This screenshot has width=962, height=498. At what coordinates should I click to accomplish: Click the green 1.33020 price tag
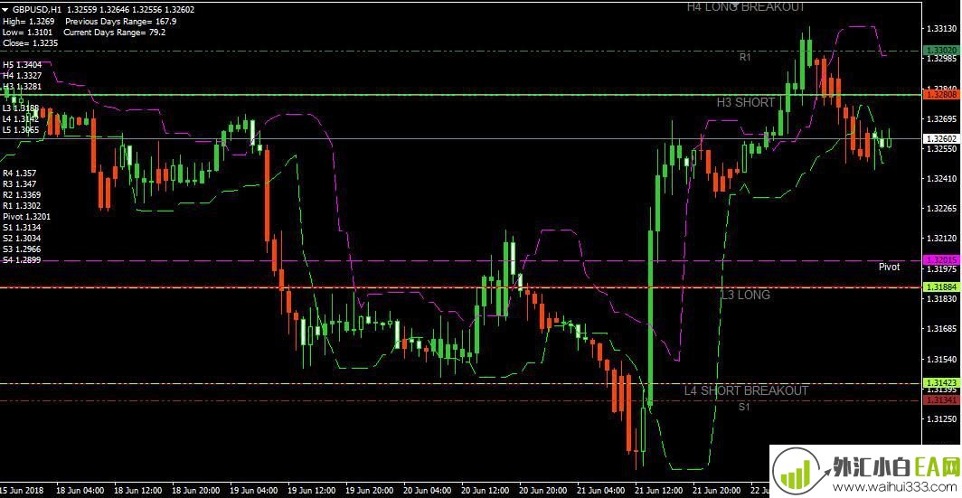(942, 50)
